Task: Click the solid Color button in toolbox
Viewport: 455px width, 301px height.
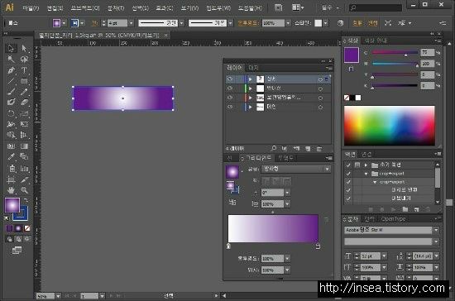Action: 9,228
